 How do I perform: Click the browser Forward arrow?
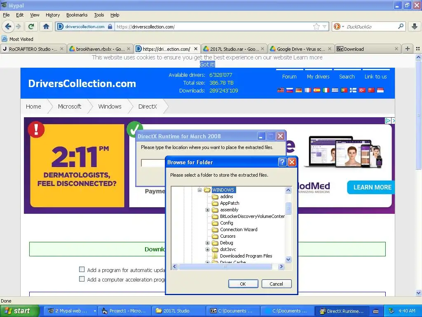18,26
